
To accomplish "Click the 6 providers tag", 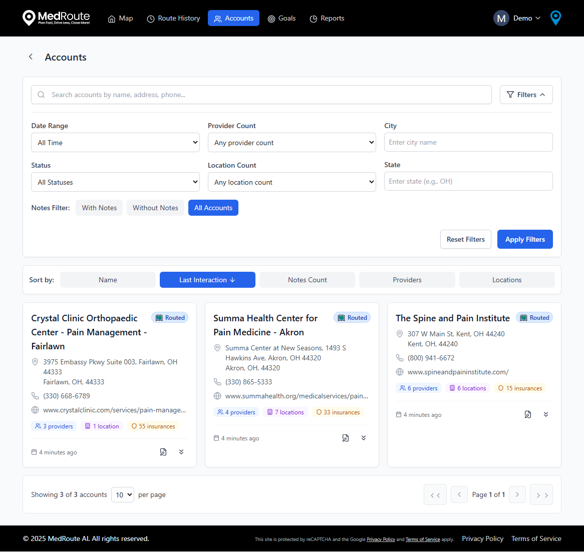I will pyautogui.click(x=418, y=388).
